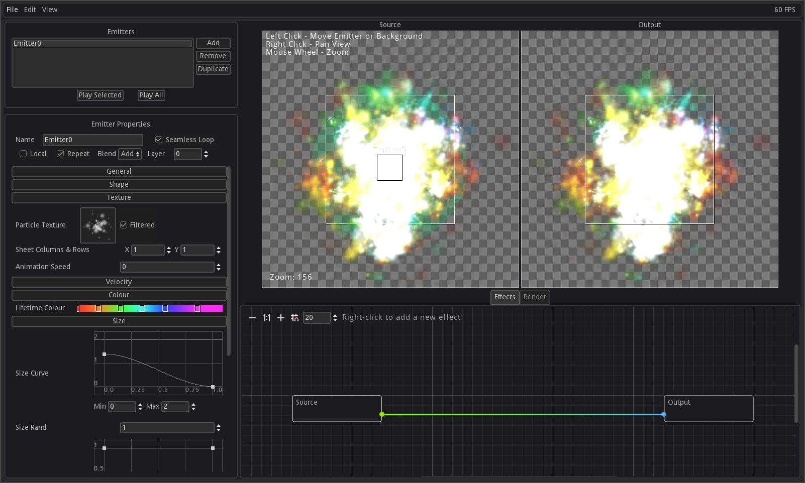Disable the Seamless Loop checkbox
This screenshot has width=805, height=483.
coord(159,140)
